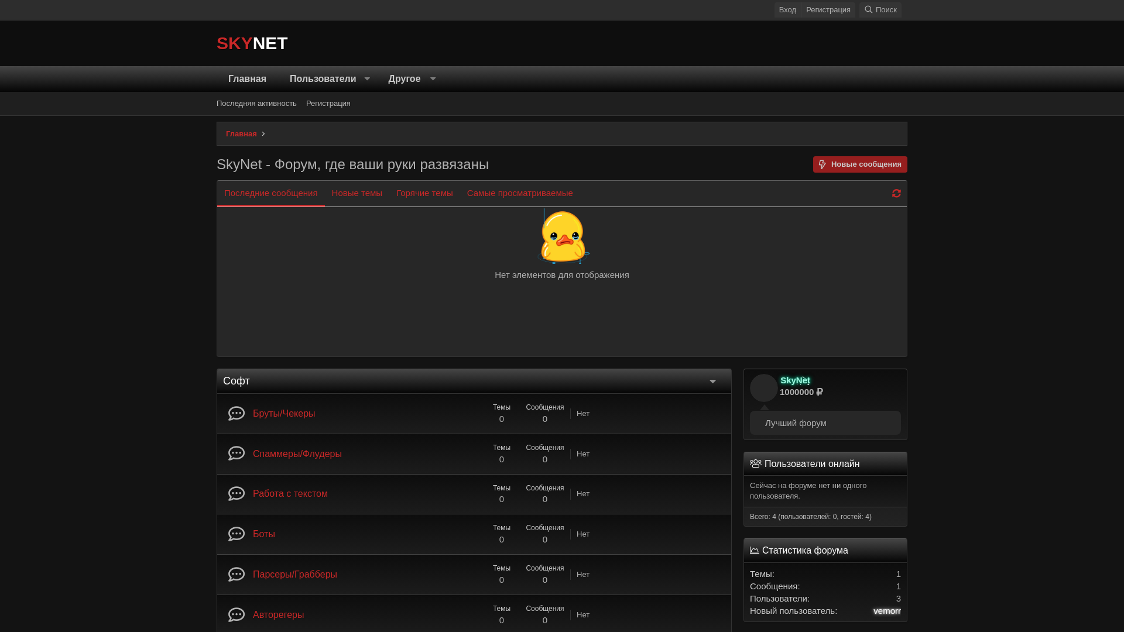Click the speech bubble icon beside Парсеры/Грабберы
1124x632 pixels.
coord(237,575)
